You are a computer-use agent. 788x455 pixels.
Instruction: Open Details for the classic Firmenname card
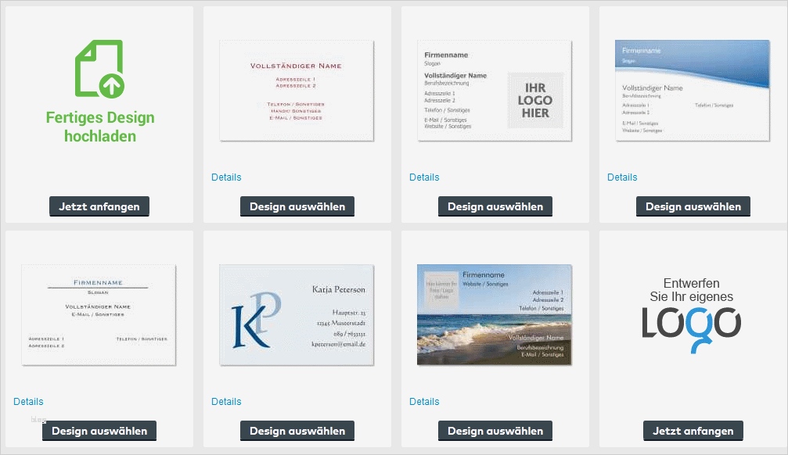(28, 402)
